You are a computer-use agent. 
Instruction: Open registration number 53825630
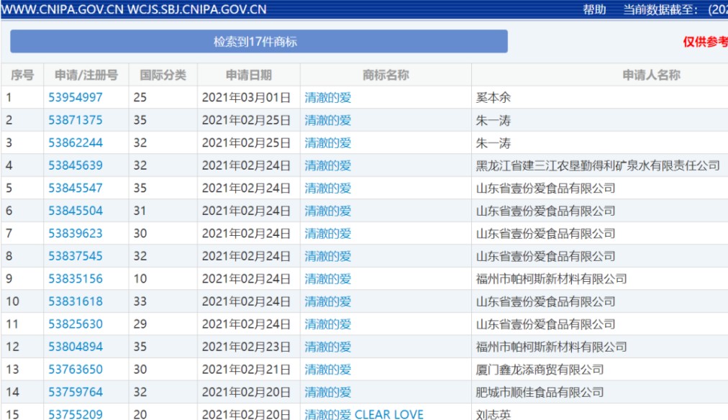[x=76, y=324]
